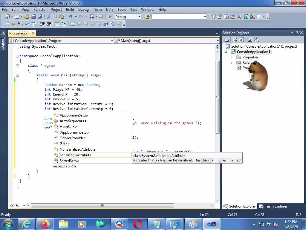Click Decrease Line Indent icon
The width and height of the screenshot is (306, 230).
point(42,24)
